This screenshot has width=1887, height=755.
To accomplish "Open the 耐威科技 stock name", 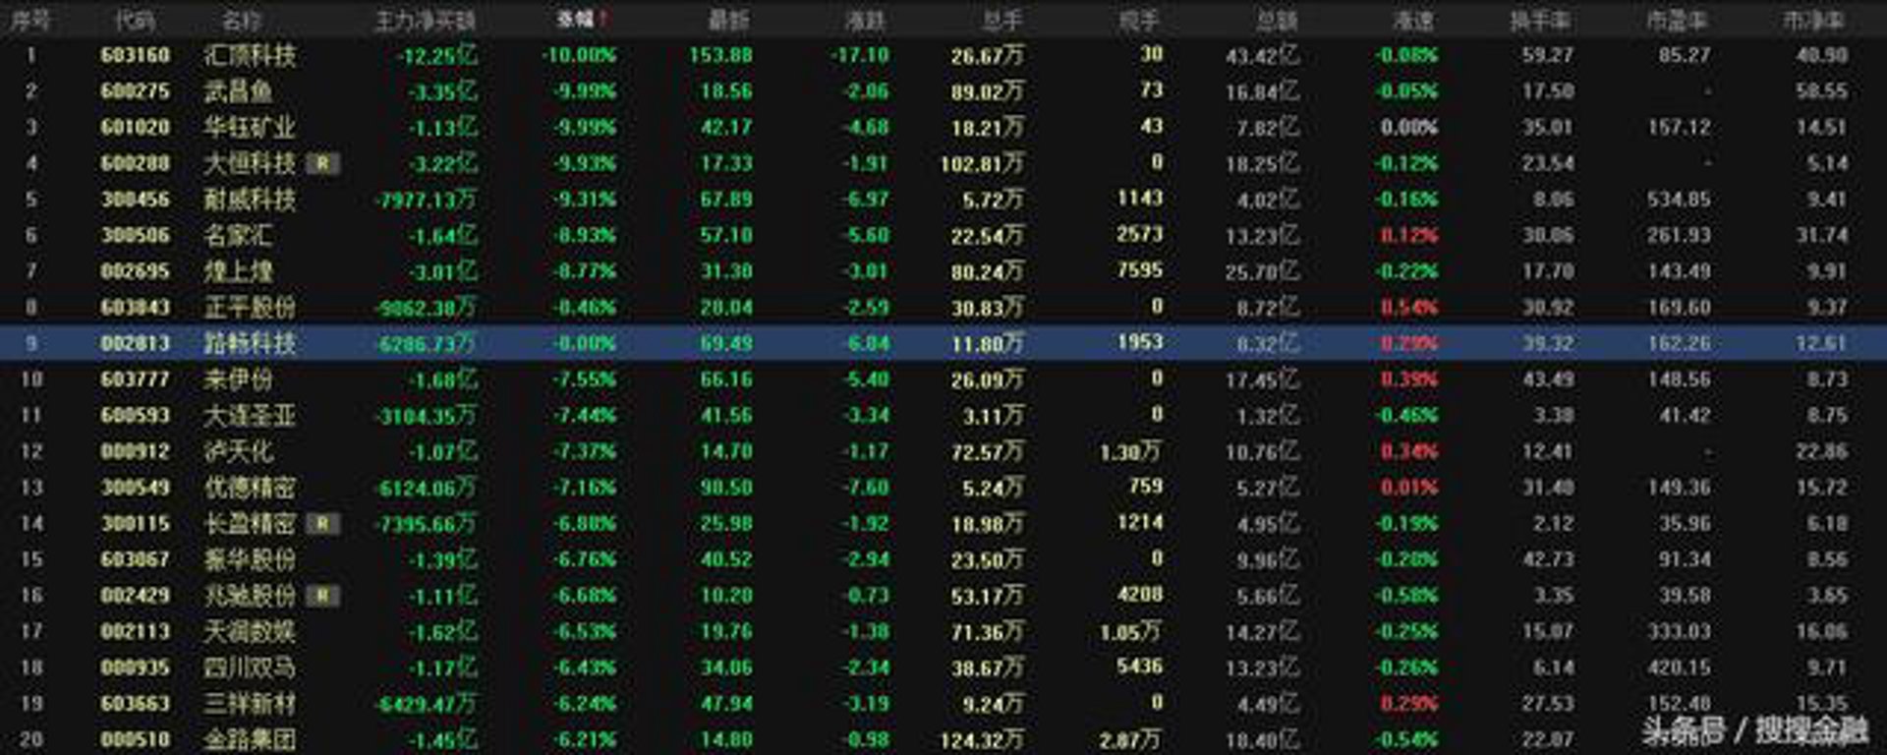I will pyautogui.click(x=250, y=200).
